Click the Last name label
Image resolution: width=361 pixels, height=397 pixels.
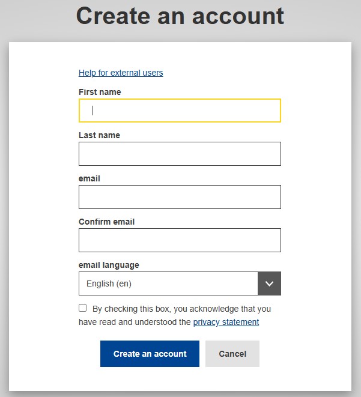[99, 135]
